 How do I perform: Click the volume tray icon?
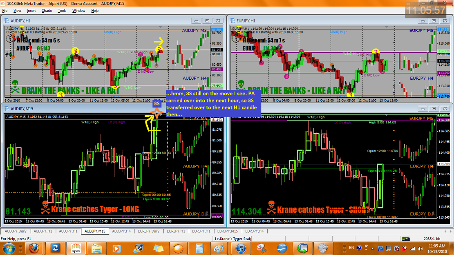pos(420,248)
